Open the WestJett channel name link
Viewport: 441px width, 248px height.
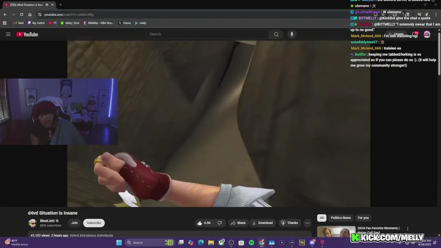tap(47, 221)
